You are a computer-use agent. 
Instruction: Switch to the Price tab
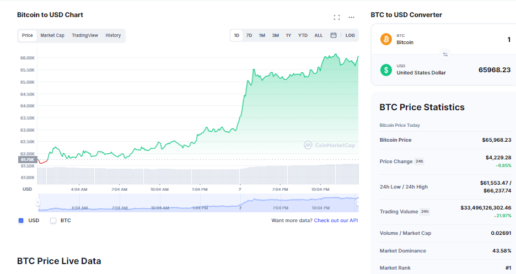pyautogui.click(x=28, y=35)
